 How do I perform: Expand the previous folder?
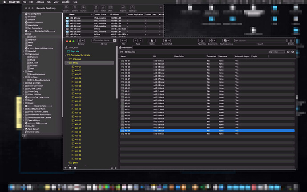(69, 59)
